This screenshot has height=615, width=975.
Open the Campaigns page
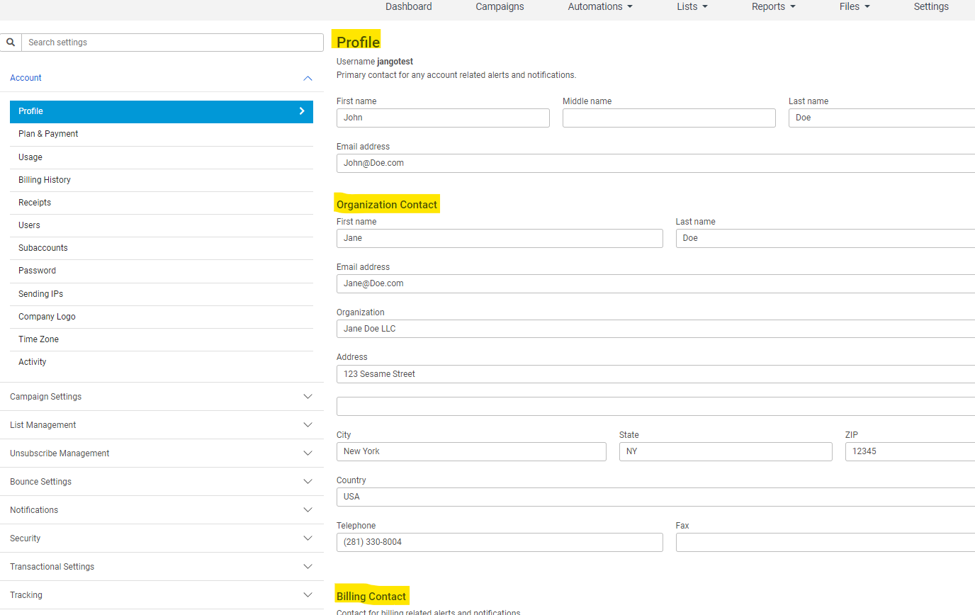click(500, 7)
